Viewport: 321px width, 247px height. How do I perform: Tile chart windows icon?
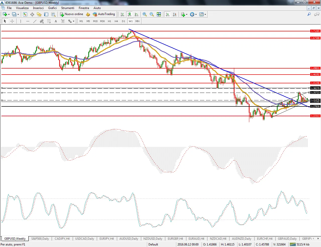[x=159, y=14]
